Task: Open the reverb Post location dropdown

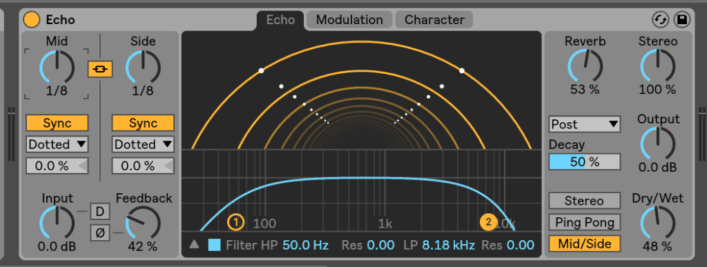Action: (584, 124)
